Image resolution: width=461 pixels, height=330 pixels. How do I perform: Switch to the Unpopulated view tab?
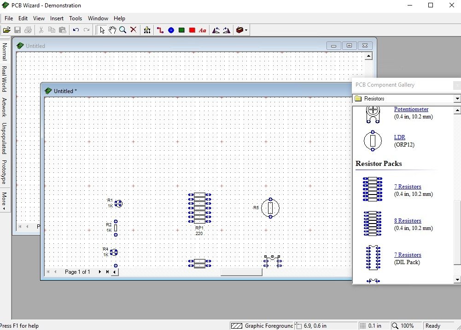coord(4,138)
